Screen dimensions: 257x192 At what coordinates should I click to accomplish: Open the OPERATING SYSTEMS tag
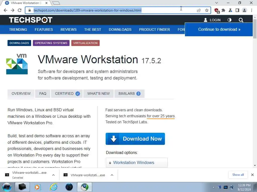tap(51, 43)
